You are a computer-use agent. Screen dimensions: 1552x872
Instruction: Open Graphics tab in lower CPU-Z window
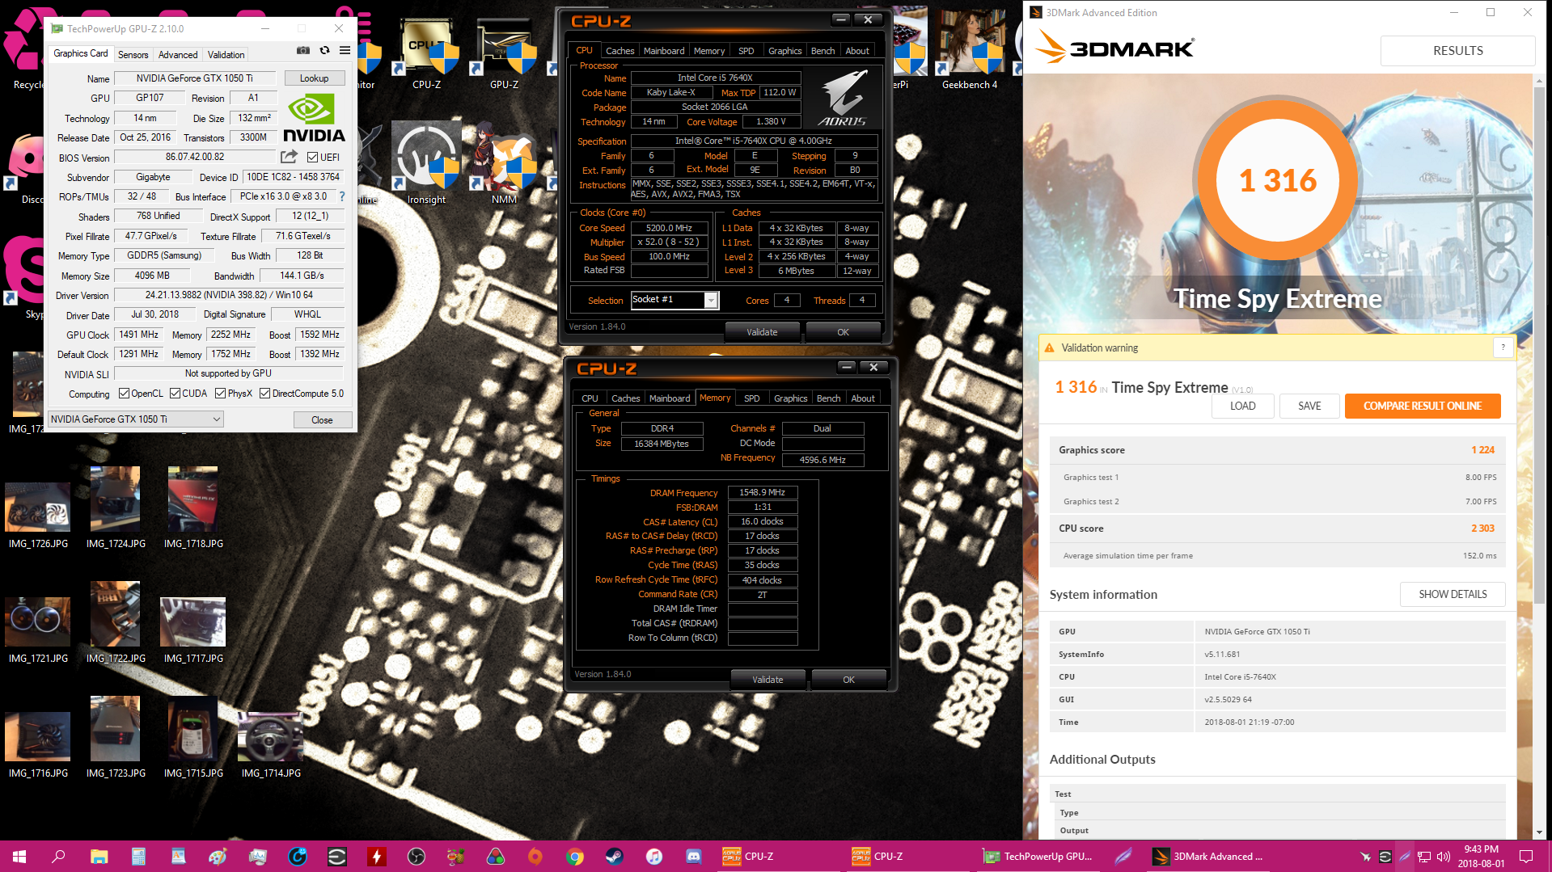point(790,398)
